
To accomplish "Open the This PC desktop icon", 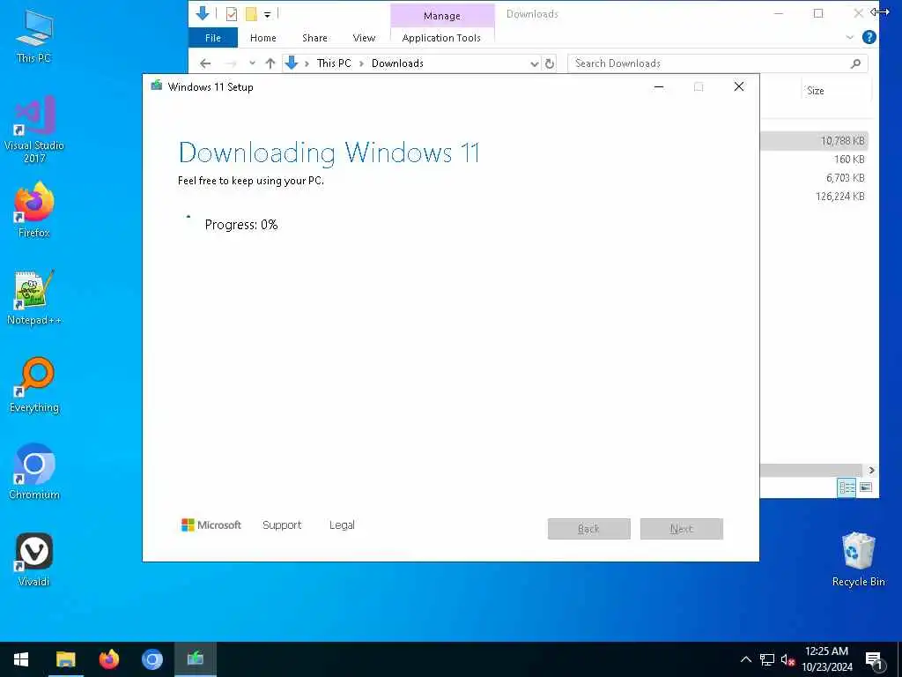I will (34, 35).
